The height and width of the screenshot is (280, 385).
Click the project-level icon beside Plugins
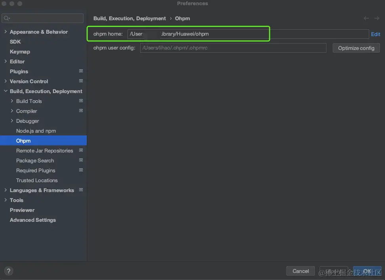(x=81, y=71)
